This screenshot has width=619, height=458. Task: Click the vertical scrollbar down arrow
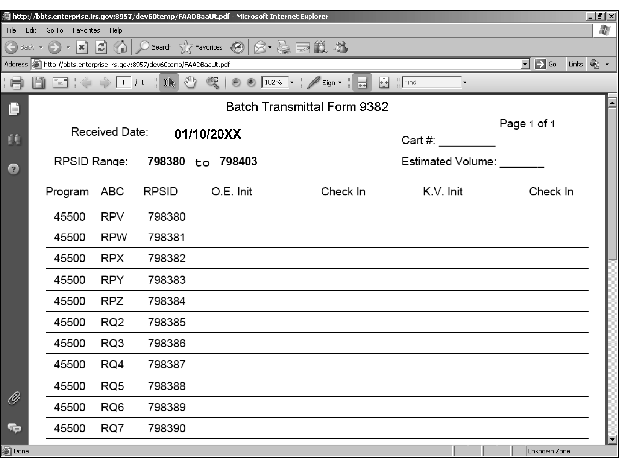612,440
